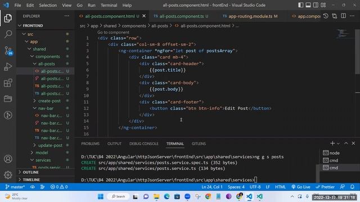This screenshot has height=202, width=360.
Task: Open editor more actions ellipsis
Action: (352, 16)
